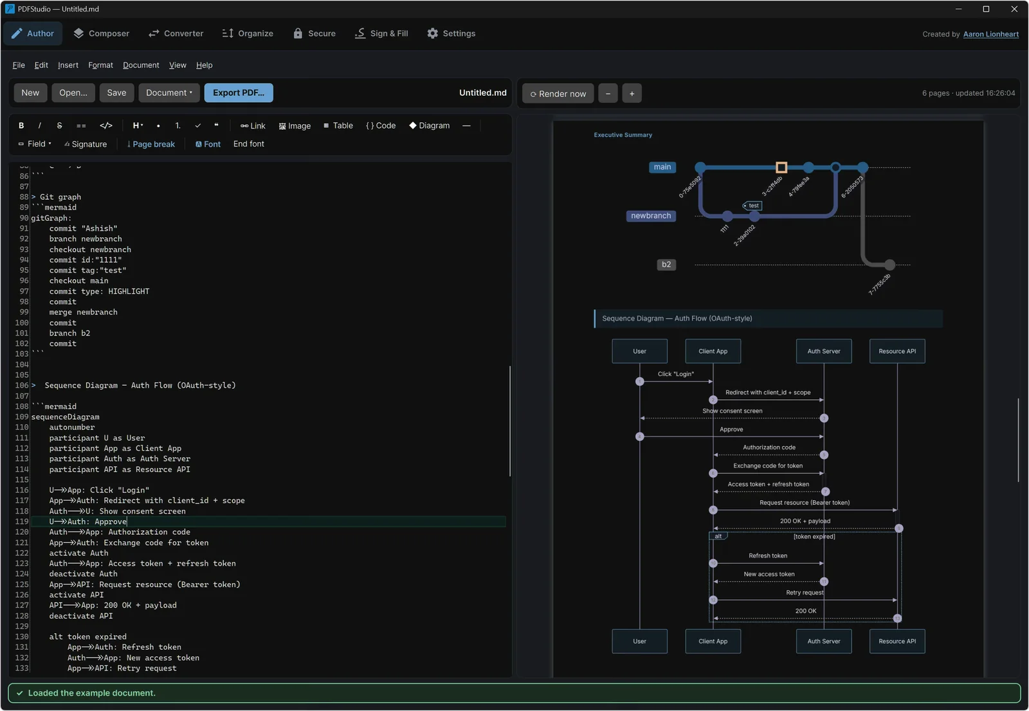
Task: Go to the Secure tab
Action: 314,33
